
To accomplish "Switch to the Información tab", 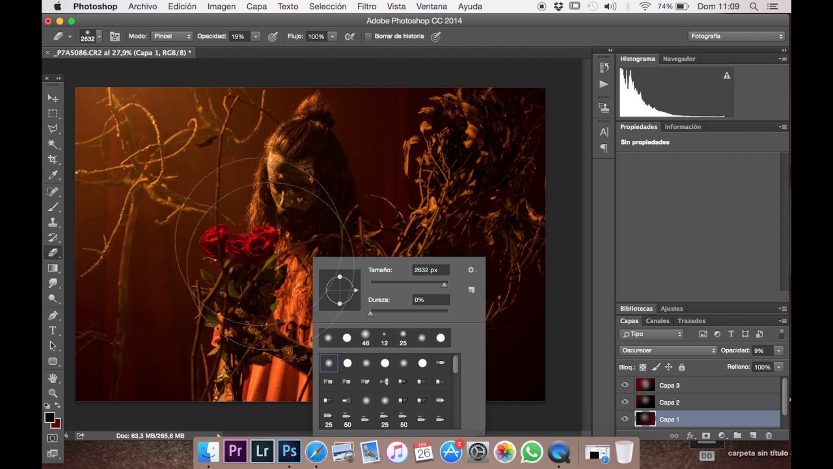I will click(683, 127).
